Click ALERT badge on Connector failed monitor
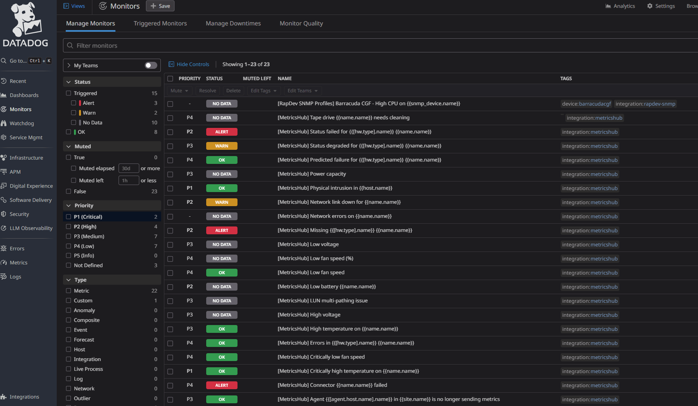This screenshot has width=698, height=406. tap(222, 385)
